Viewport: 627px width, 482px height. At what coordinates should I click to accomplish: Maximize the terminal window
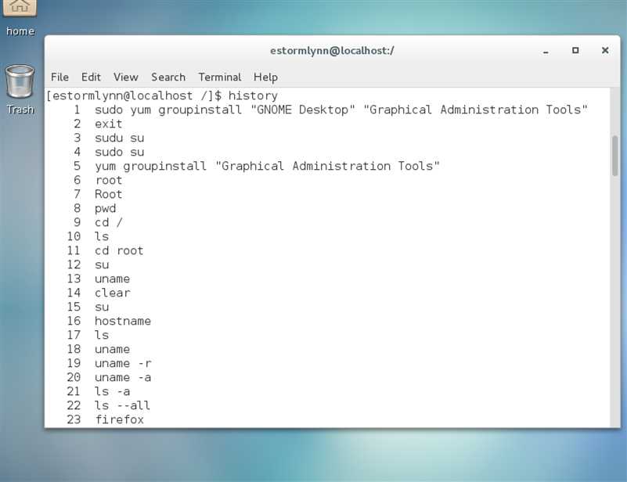(x=575, y=50)
